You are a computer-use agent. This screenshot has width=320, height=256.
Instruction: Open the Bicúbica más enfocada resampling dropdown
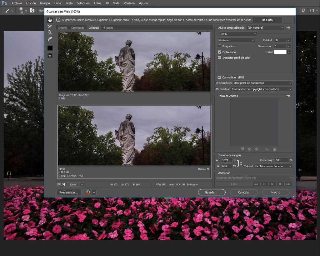(x=273, y=166)
